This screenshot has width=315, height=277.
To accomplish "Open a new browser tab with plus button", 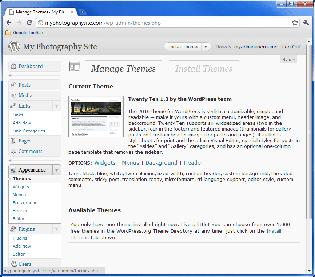I will point(82,12).
